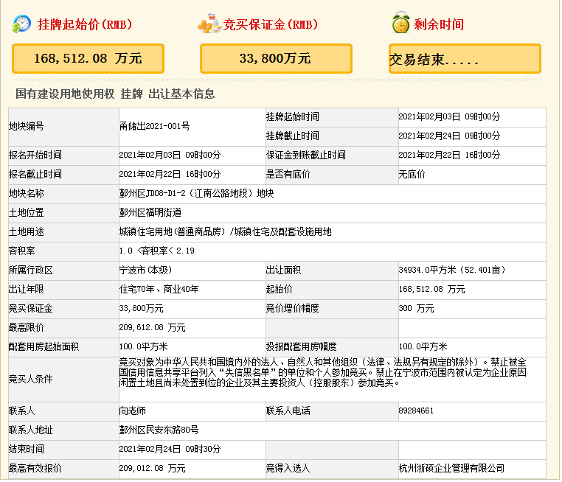Click the 竞买人条件 label
The height and width of the screenshot is (482, 562).
coord(30,379)
